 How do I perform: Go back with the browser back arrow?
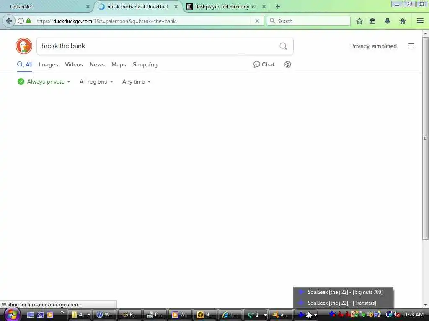click(9, 21)
